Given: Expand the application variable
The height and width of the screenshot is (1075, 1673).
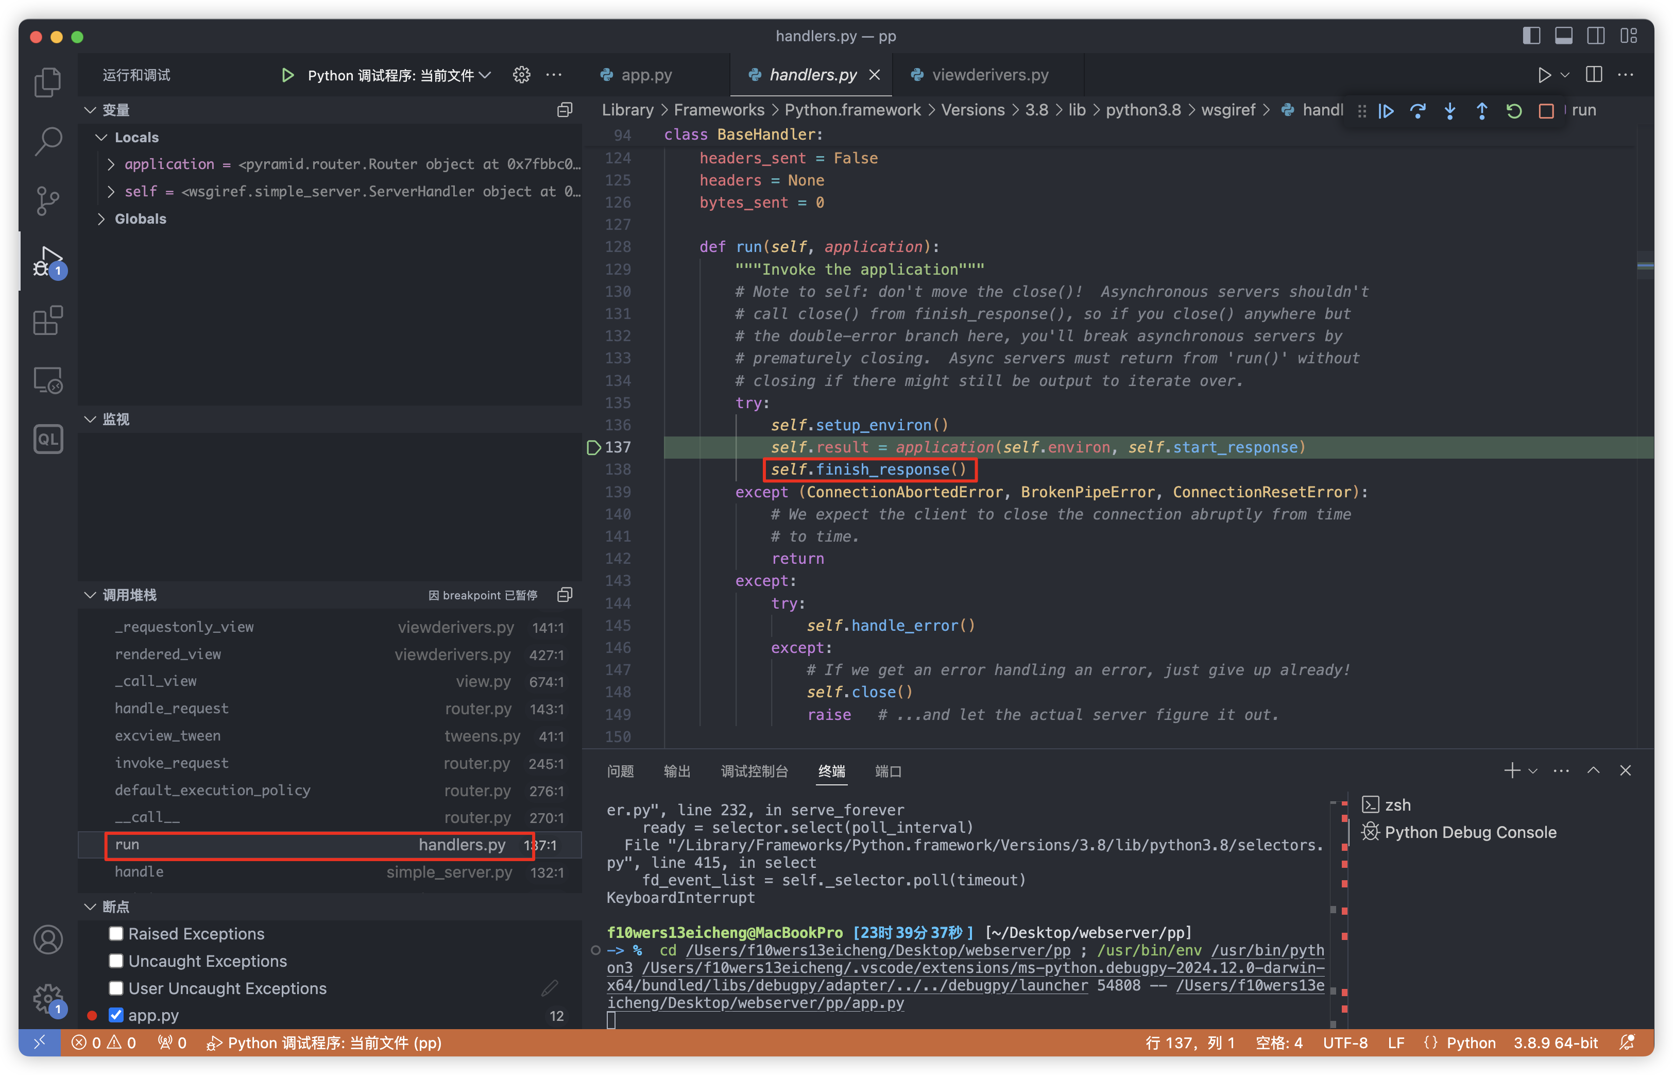Looking at the screenshot, I should [110, 164].
